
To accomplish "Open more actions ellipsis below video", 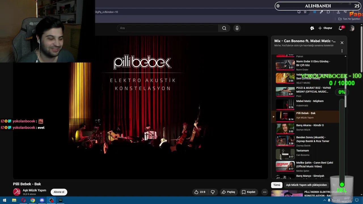I will point(265,192).
